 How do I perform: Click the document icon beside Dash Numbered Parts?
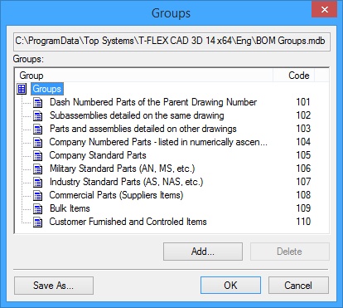[38, 102]
